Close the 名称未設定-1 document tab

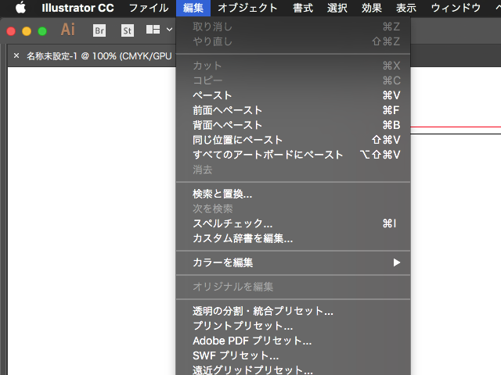tap(16, 55)
